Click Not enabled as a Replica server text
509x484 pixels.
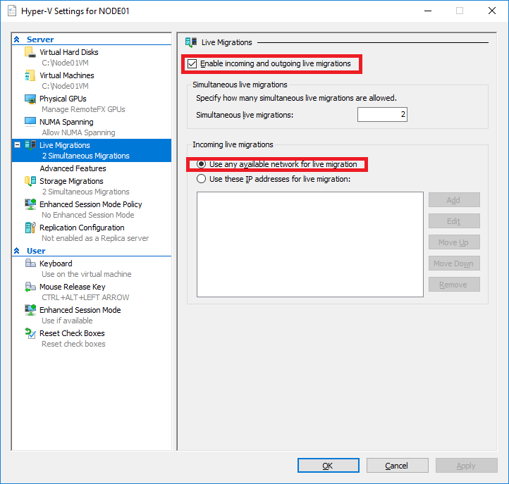pyautogui.click(x=95, y=238)
